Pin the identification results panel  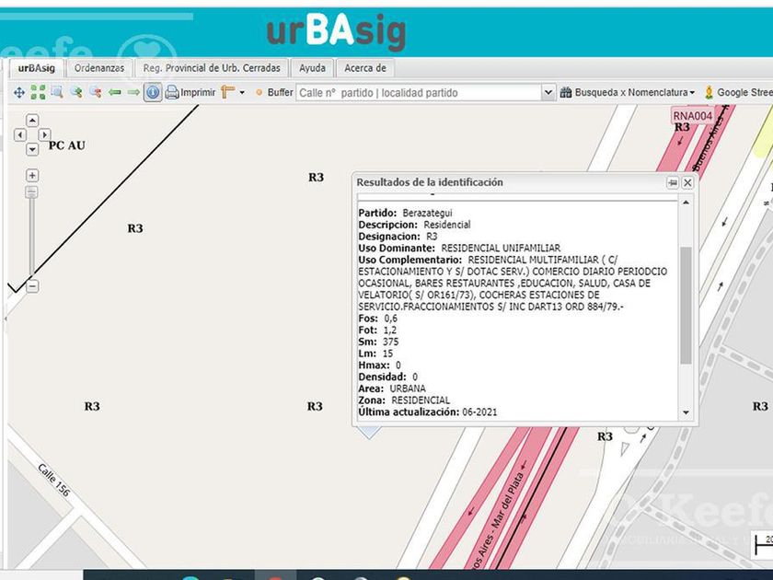click(x=673, y=183)
